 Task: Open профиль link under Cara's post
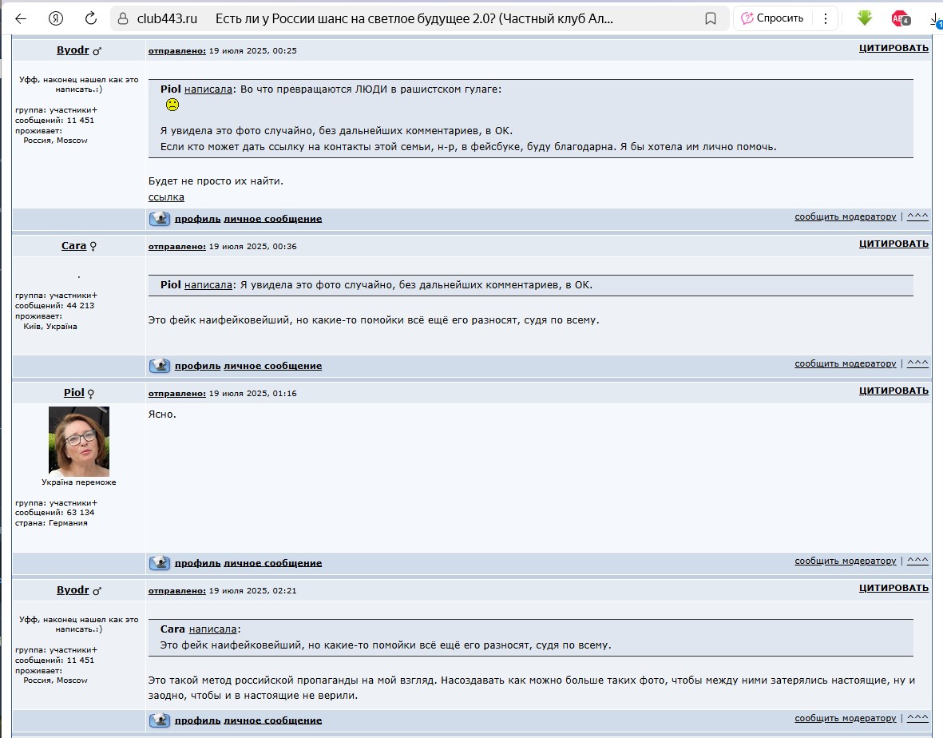[198, 366]
